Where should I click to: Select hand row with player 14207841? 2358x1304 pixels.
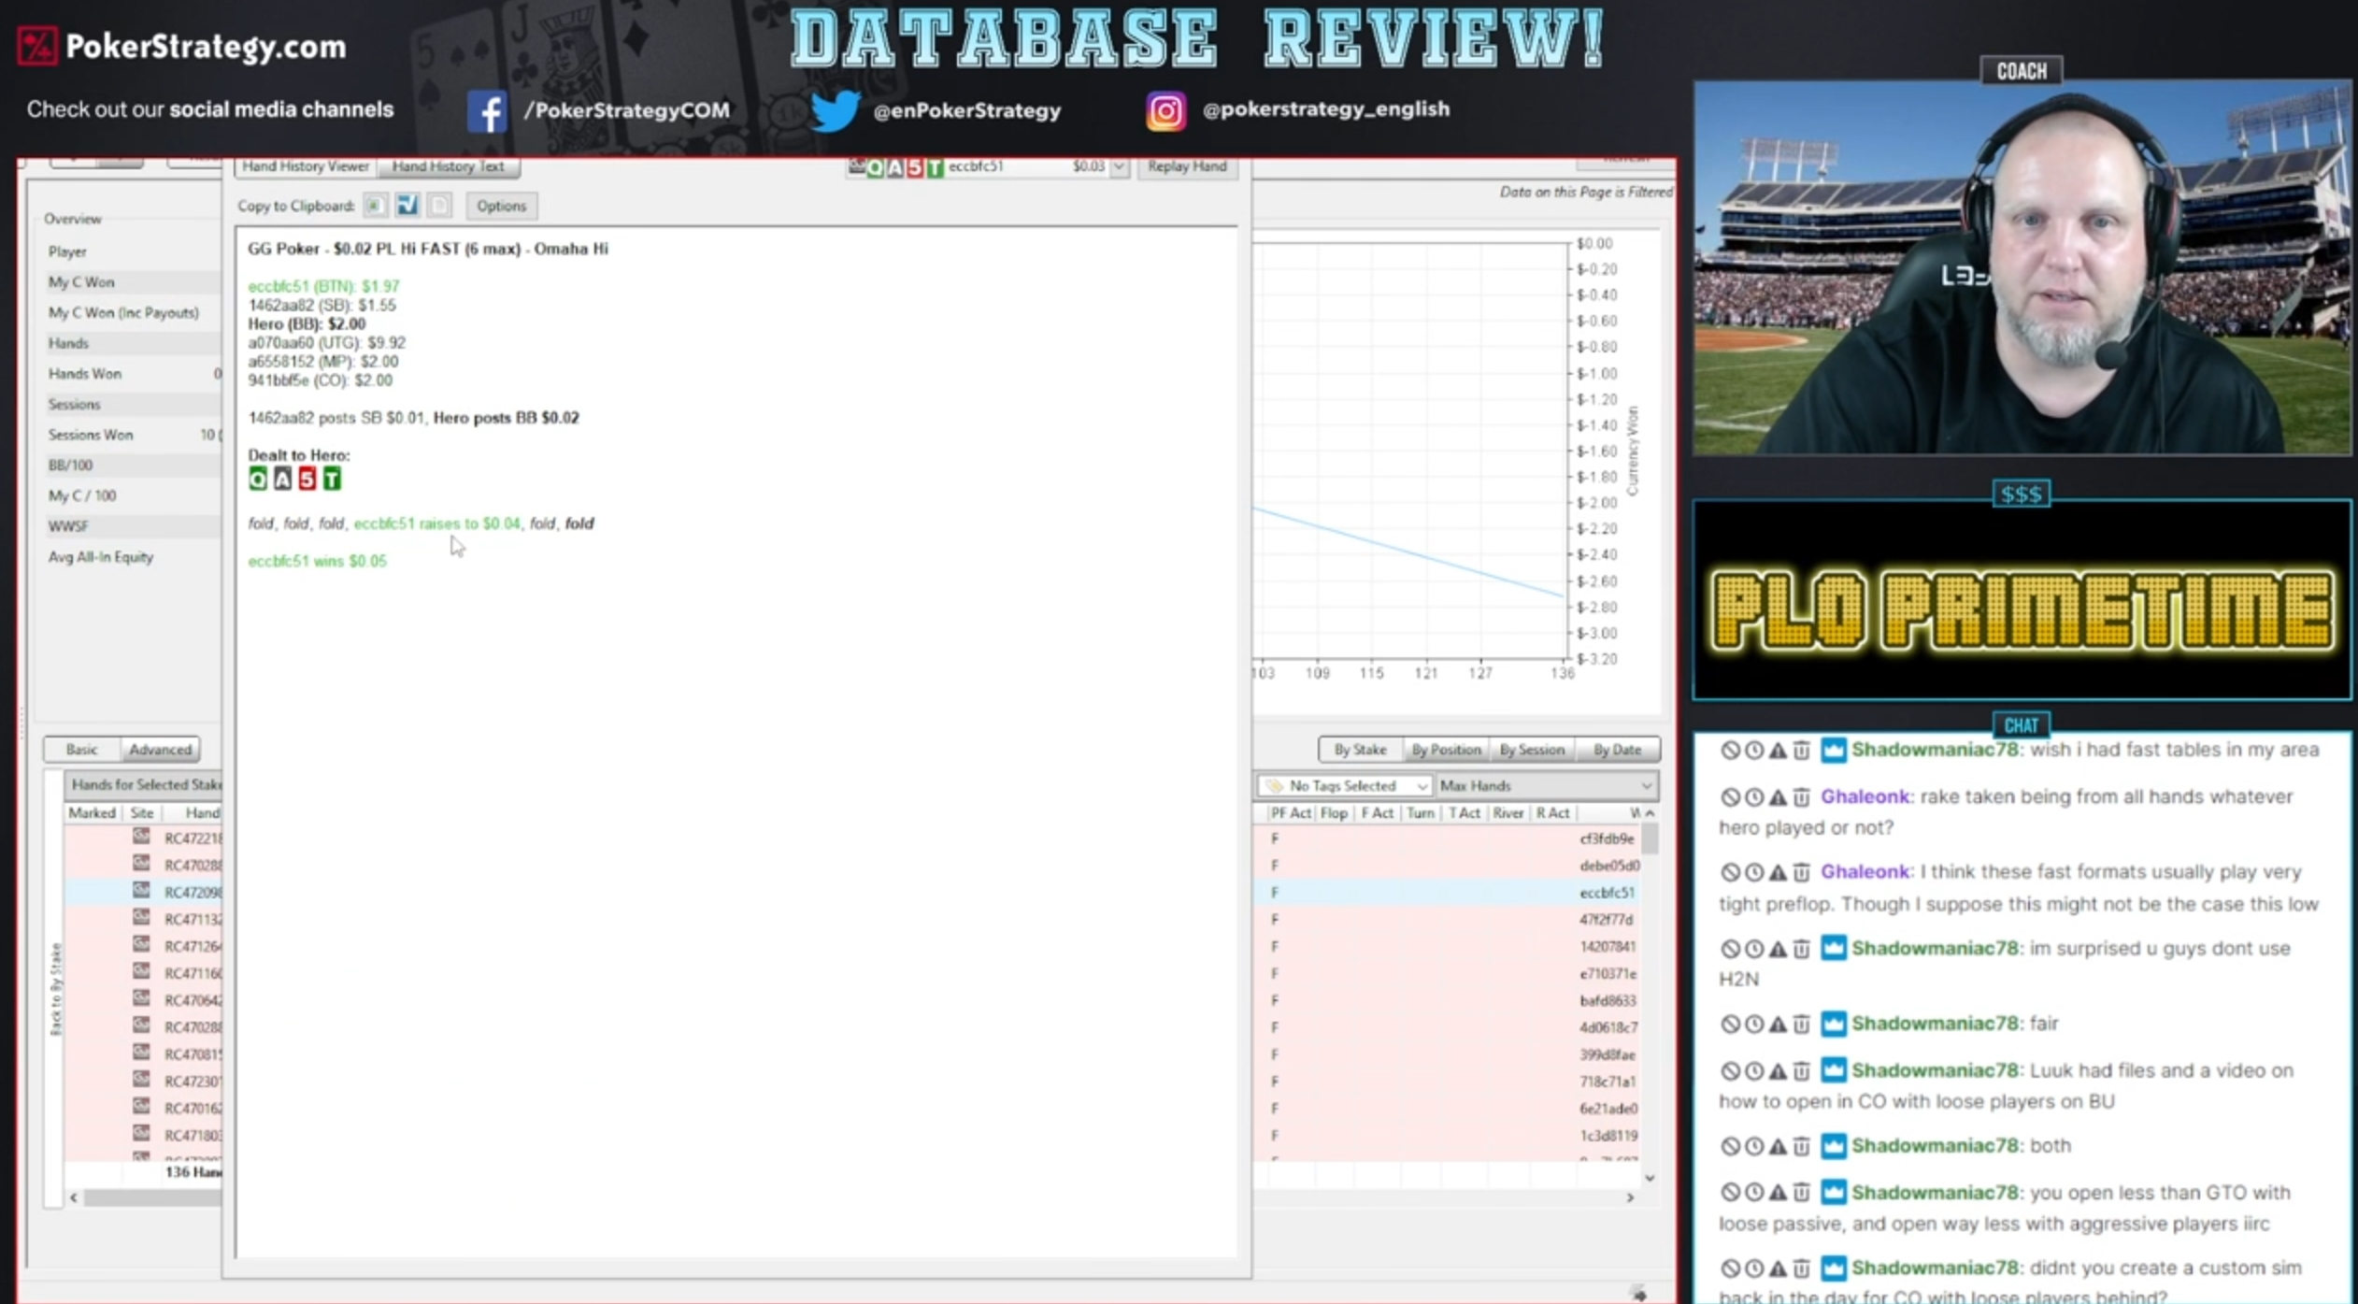(1447, 946)
